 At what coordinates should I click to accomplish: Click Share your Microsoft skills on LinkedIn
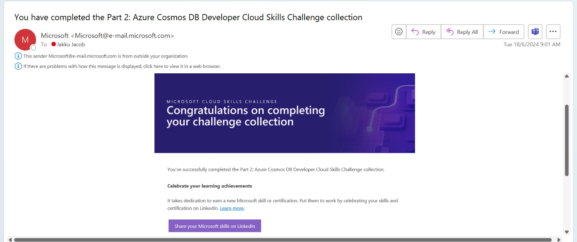tap(215, 226)
